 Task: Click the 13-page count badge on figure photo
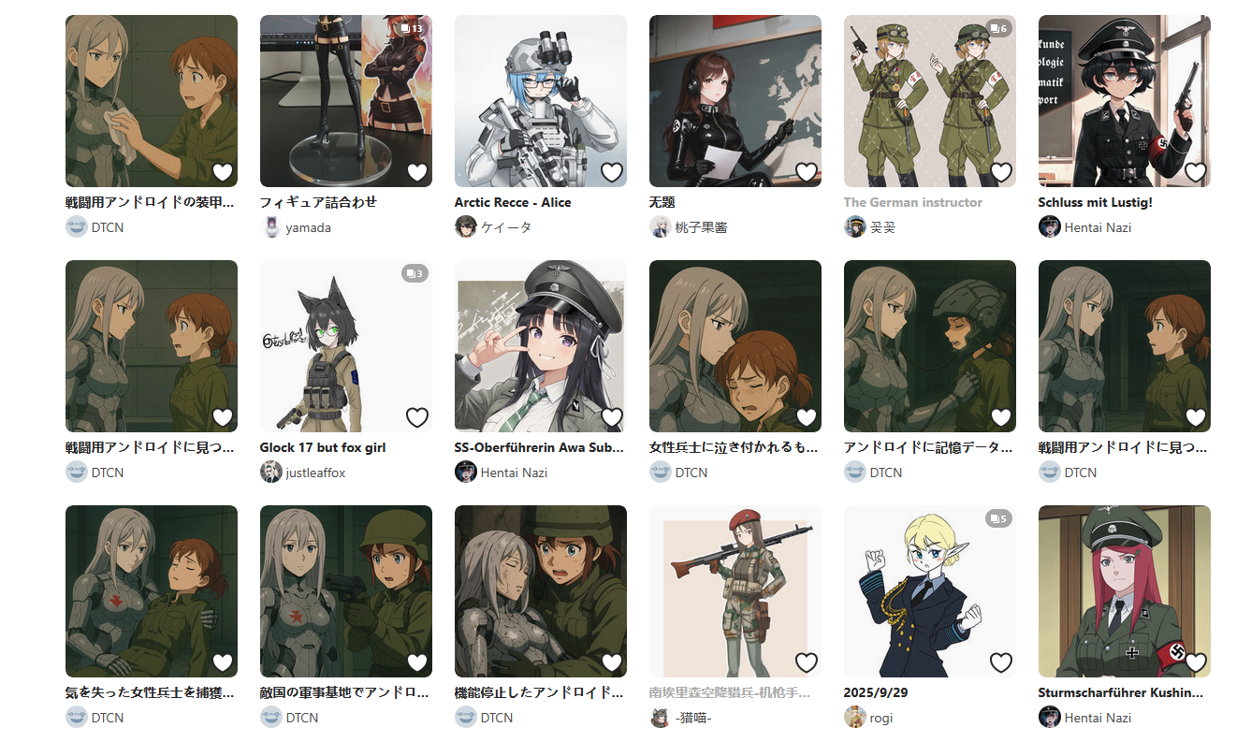point(411,29)
